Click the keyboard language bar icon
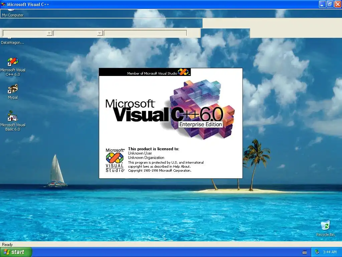The height and width of the screenshot is (257, 342). click(x=305, y=252)
